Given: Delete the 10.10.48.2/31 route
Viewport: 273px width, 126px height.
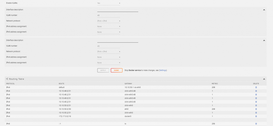Looking at the screenshot, I should (x=256, y=95).
